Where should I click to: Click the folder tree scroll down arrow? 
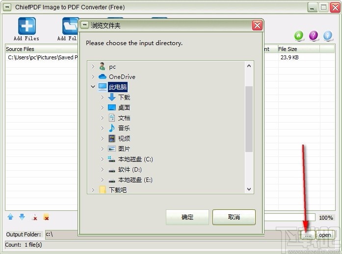(249, 189)
